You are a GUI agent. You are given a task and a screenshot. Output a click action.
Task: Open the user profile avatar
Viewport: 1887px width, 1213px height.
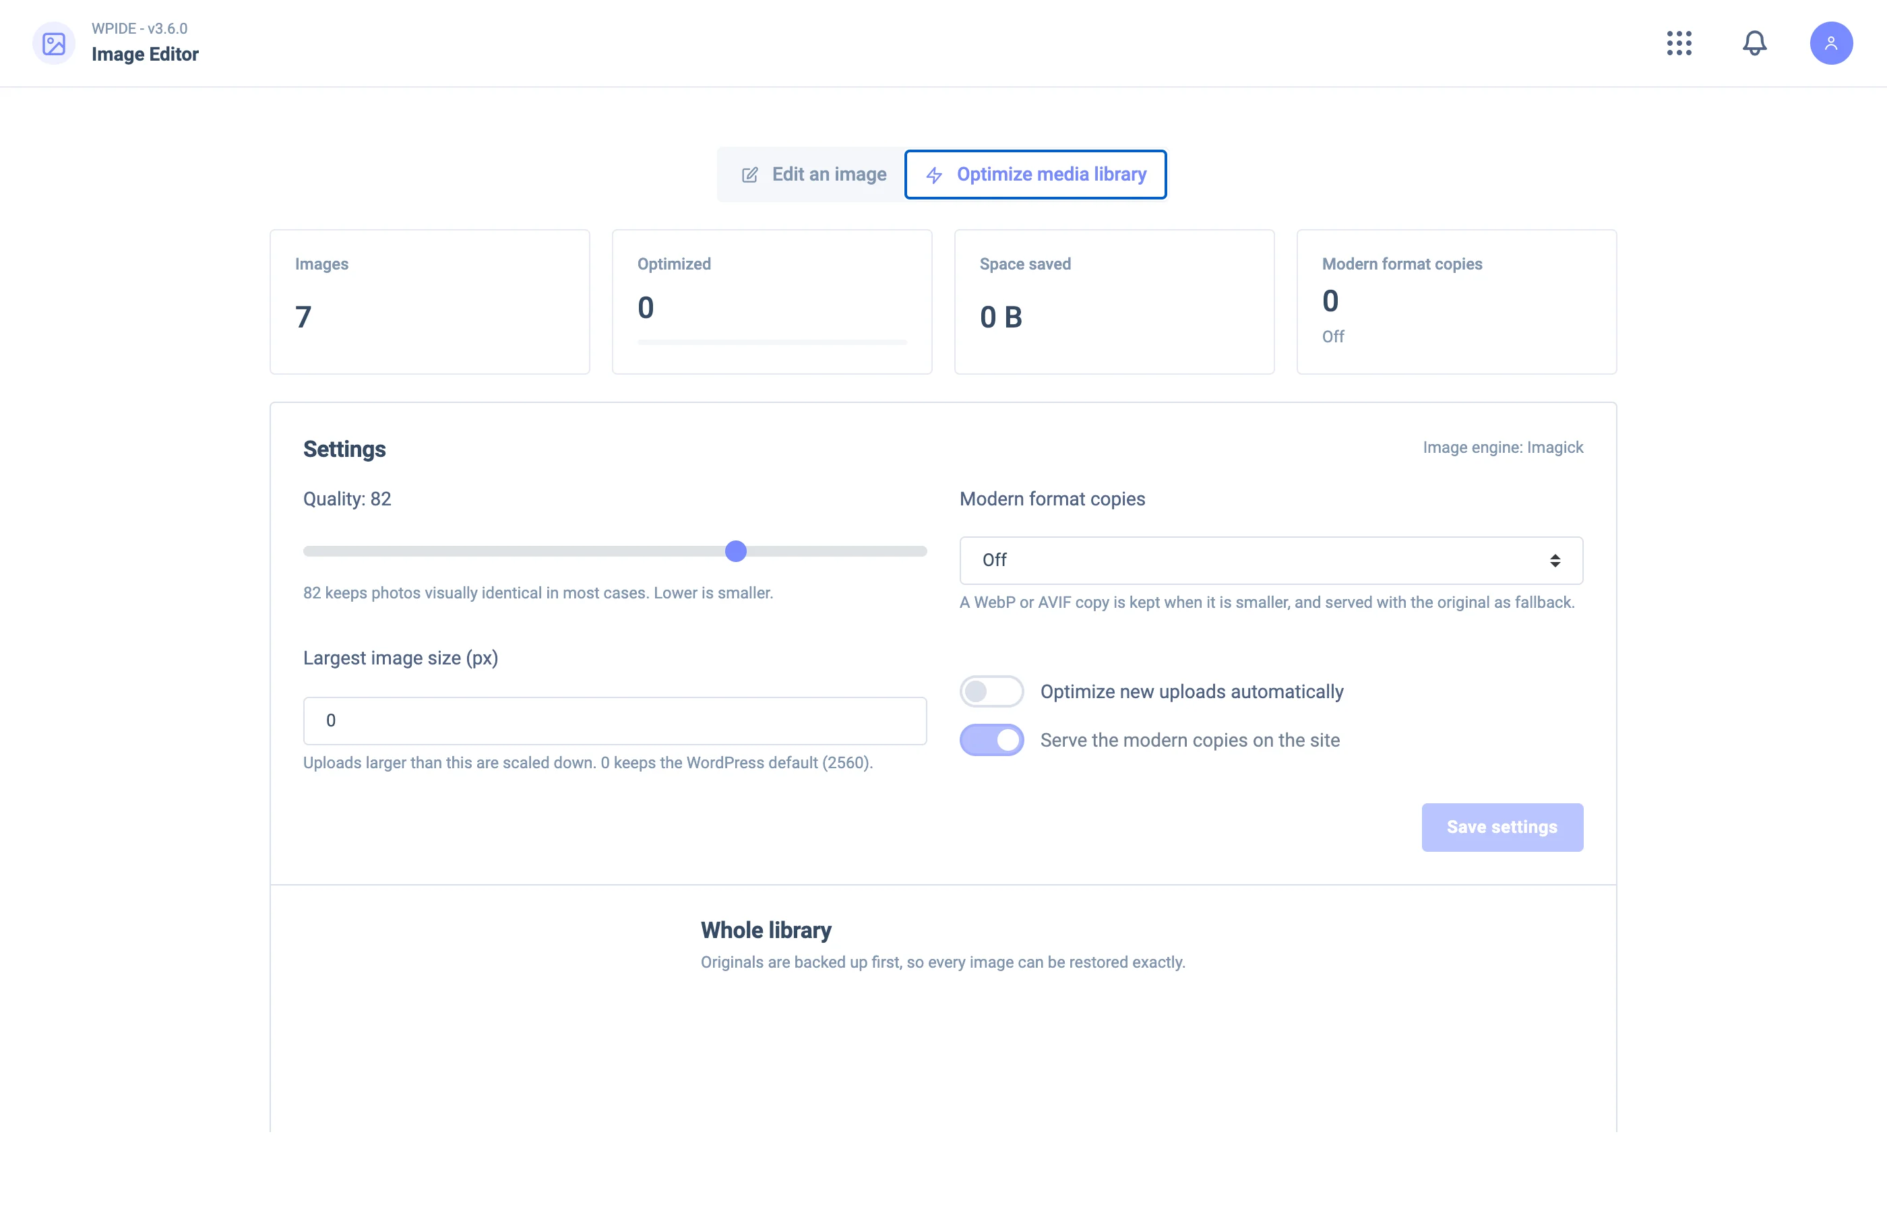1830,43
